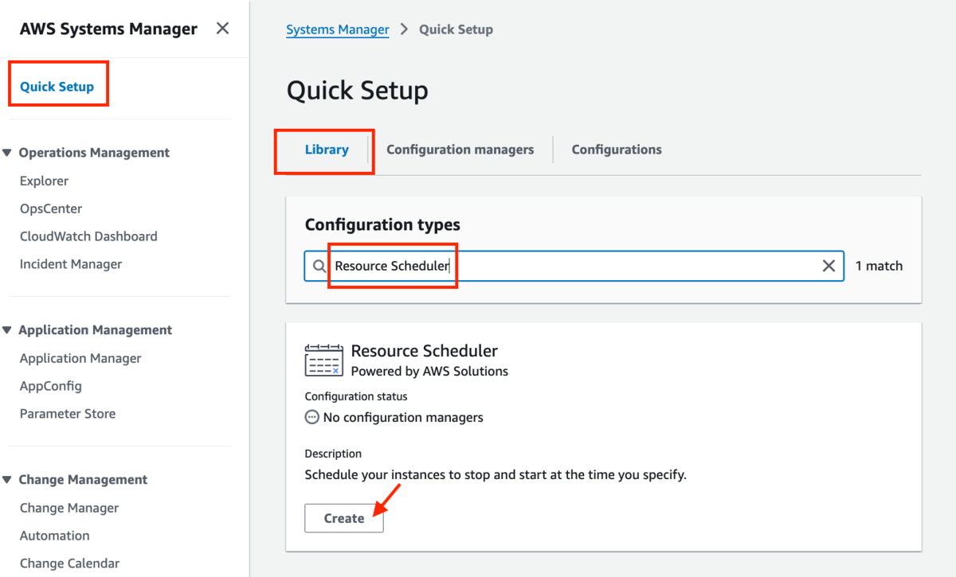
Task: Open Parameter Store in the sidebar
Action: point(68,414)
